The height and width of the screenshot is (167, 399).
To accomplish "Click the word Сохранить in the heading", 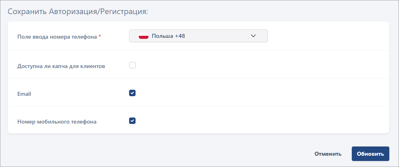I will [27, 12].
